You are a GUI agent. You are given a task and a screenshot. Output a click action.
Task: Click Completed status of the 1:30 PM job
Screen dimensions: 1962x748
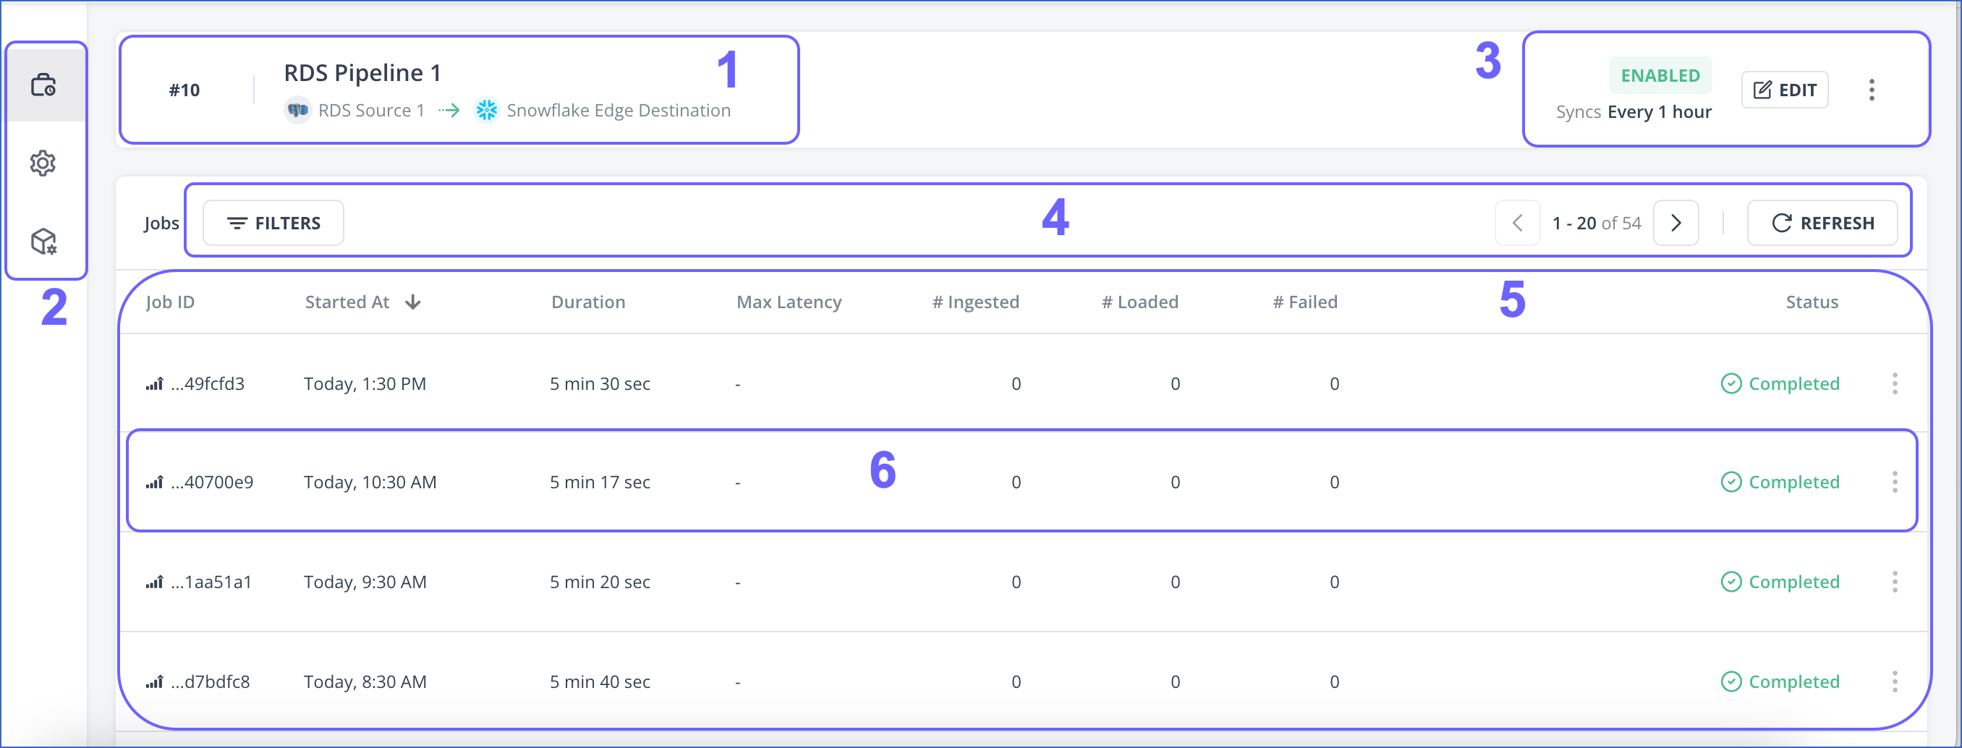[1780, 384]
